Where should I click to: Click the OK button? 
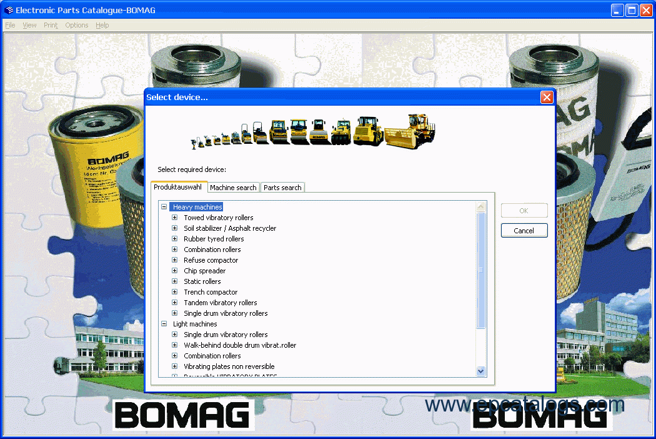point(524,211)
